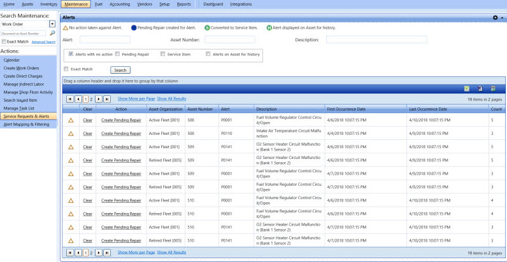Screen dimensions: 507x262
Task: Open the Integrations menu item
Action: pos(241,4)
